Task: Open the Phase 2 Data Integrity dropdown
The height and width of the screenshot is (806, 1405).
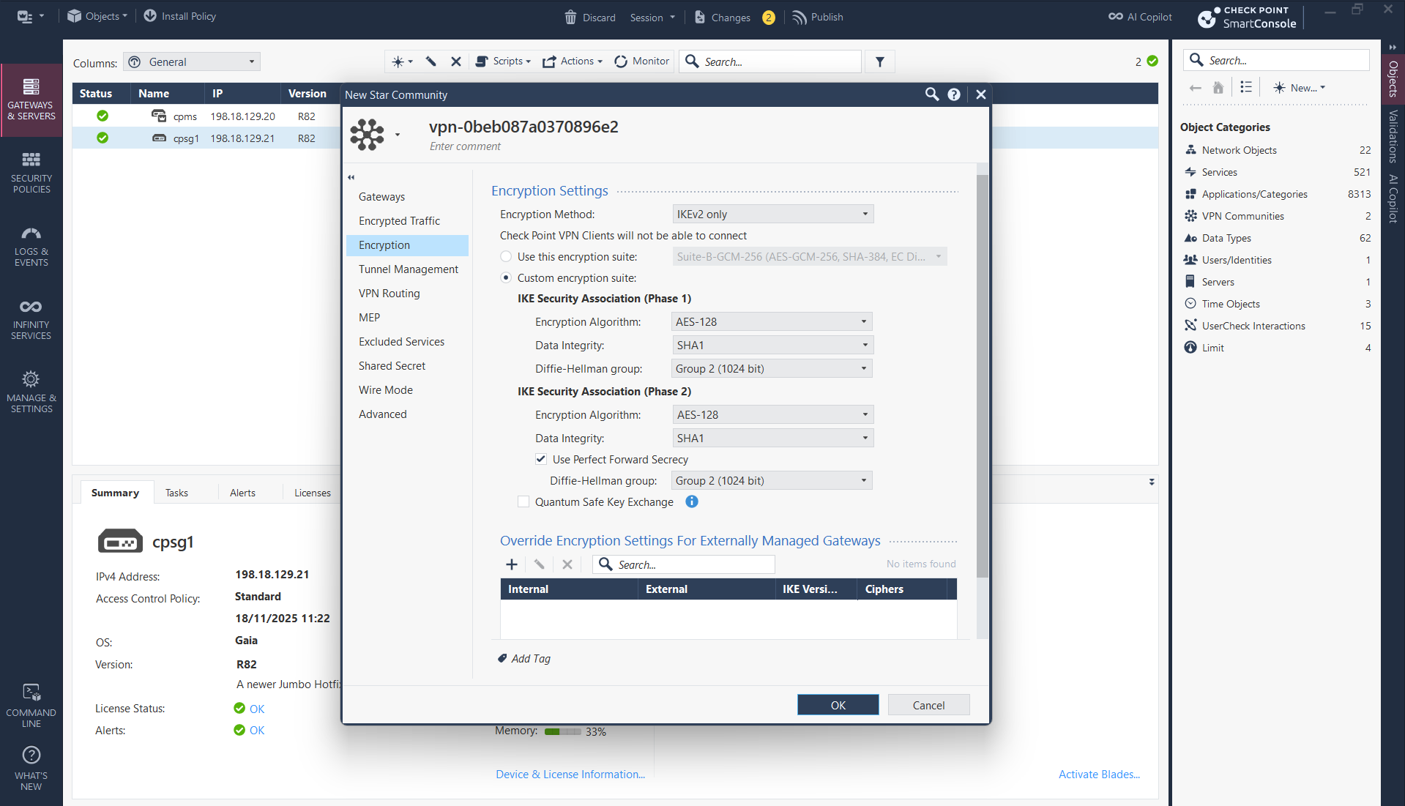Action: coord(772,438)
